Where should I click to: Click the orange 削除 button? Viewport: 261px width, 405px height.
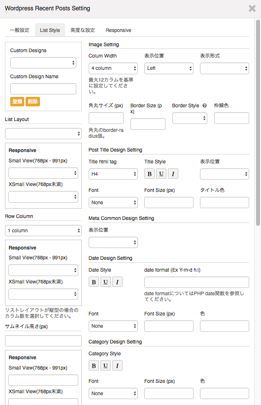click(33, 101)
